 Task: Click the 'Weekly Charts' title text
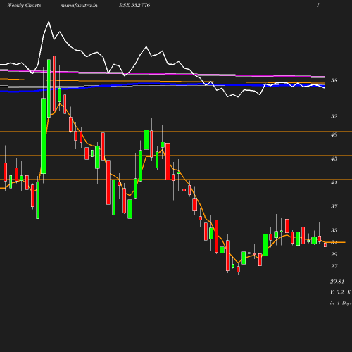click(24, 5)
